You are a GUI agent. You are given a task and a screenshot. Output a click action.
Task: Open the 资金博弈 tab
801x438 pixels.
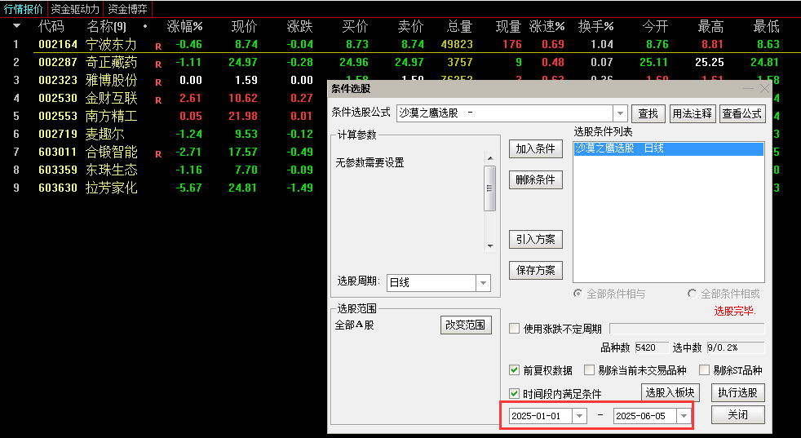[x=127, y=9]
